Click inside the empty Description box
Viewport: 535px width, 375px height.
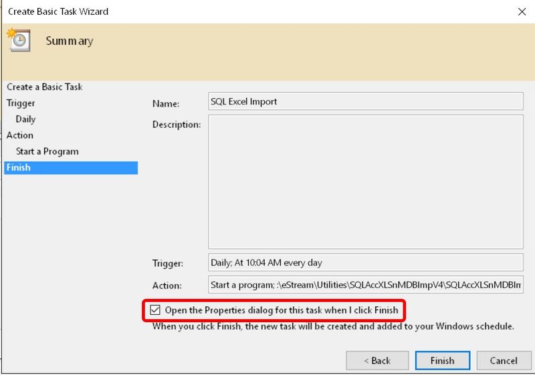[365, 182]
